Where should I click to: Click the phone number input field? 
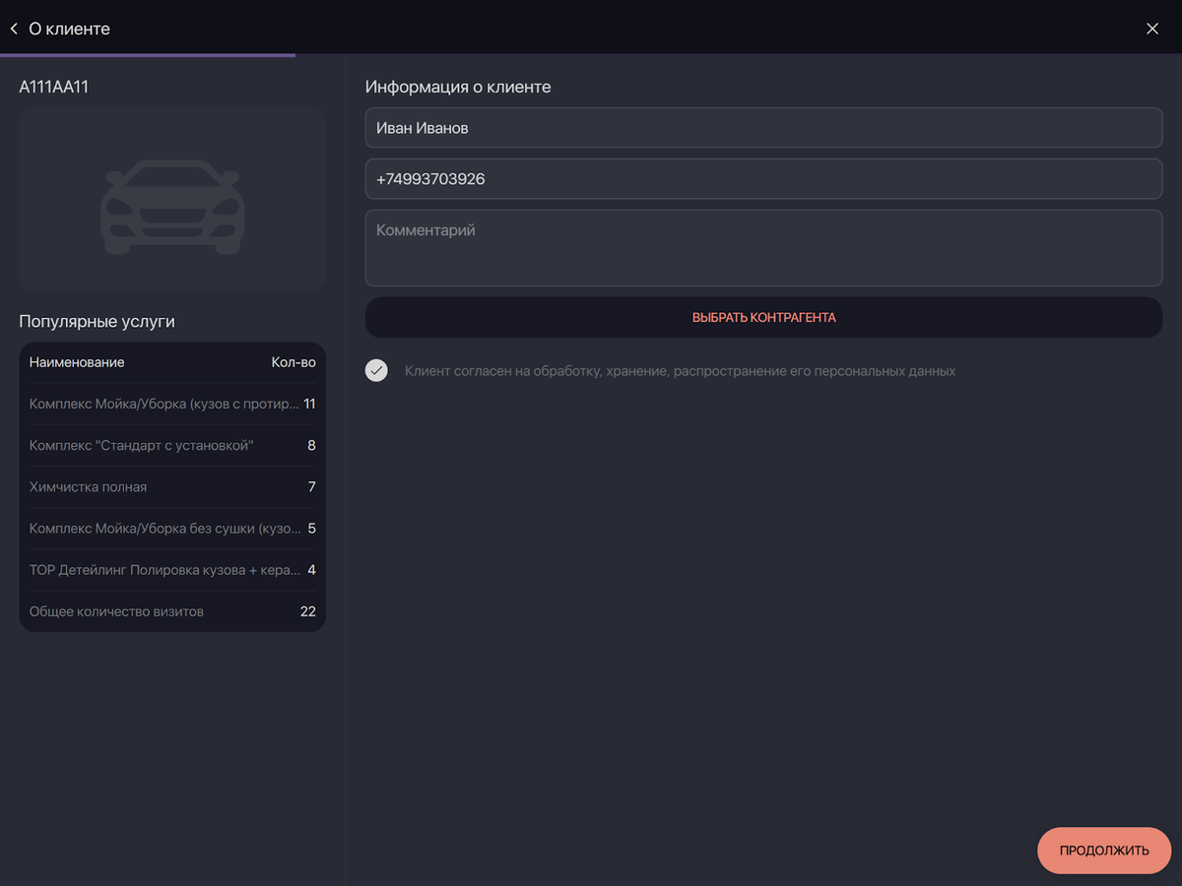tap(763, 179)
